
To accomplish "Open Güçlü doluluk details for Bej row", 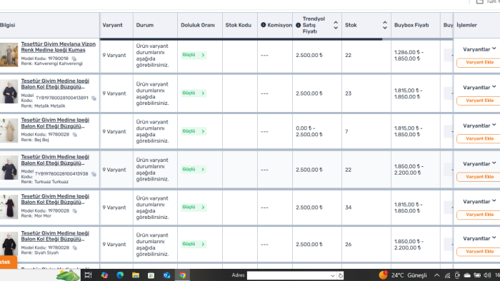I will tap(194, 131).
